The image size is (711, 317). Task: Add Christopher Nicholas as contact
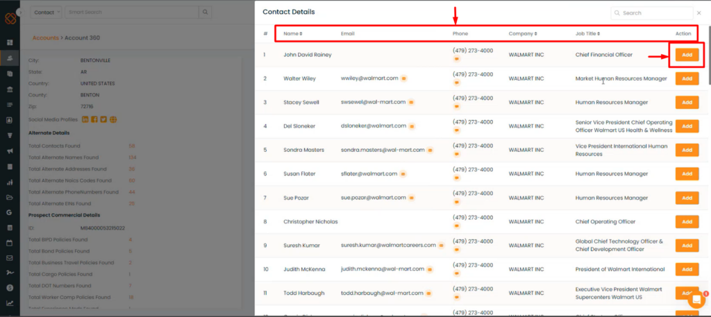pyautogui.click(x=687, y=222)
